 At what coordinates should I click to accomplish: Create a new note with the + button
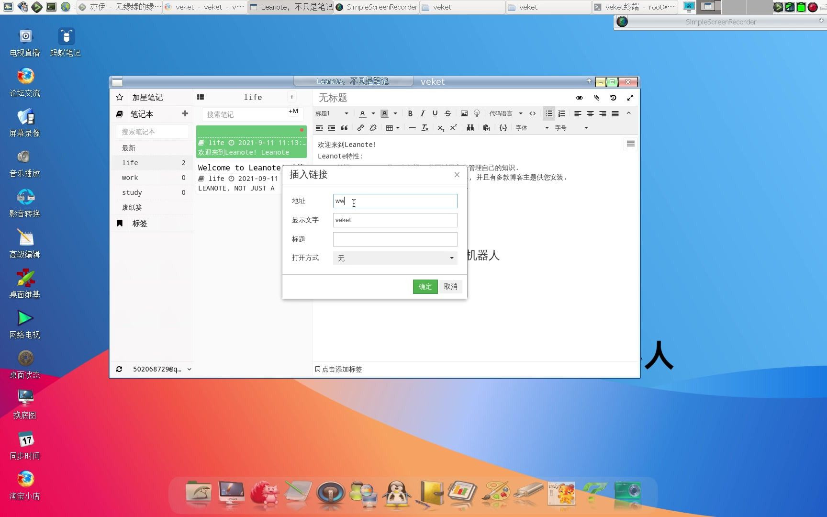[291, 97]
